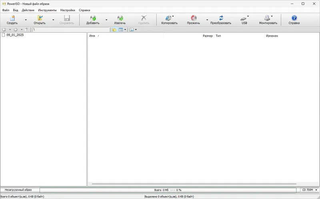Open the Настройки menu
This screenshot has width=320, height=199.
click(68, 10)
